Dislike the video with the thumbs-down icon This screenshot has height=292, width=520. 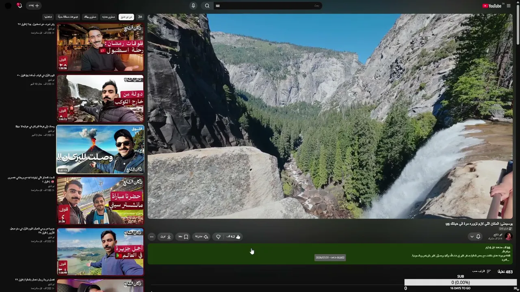(218, 237)
